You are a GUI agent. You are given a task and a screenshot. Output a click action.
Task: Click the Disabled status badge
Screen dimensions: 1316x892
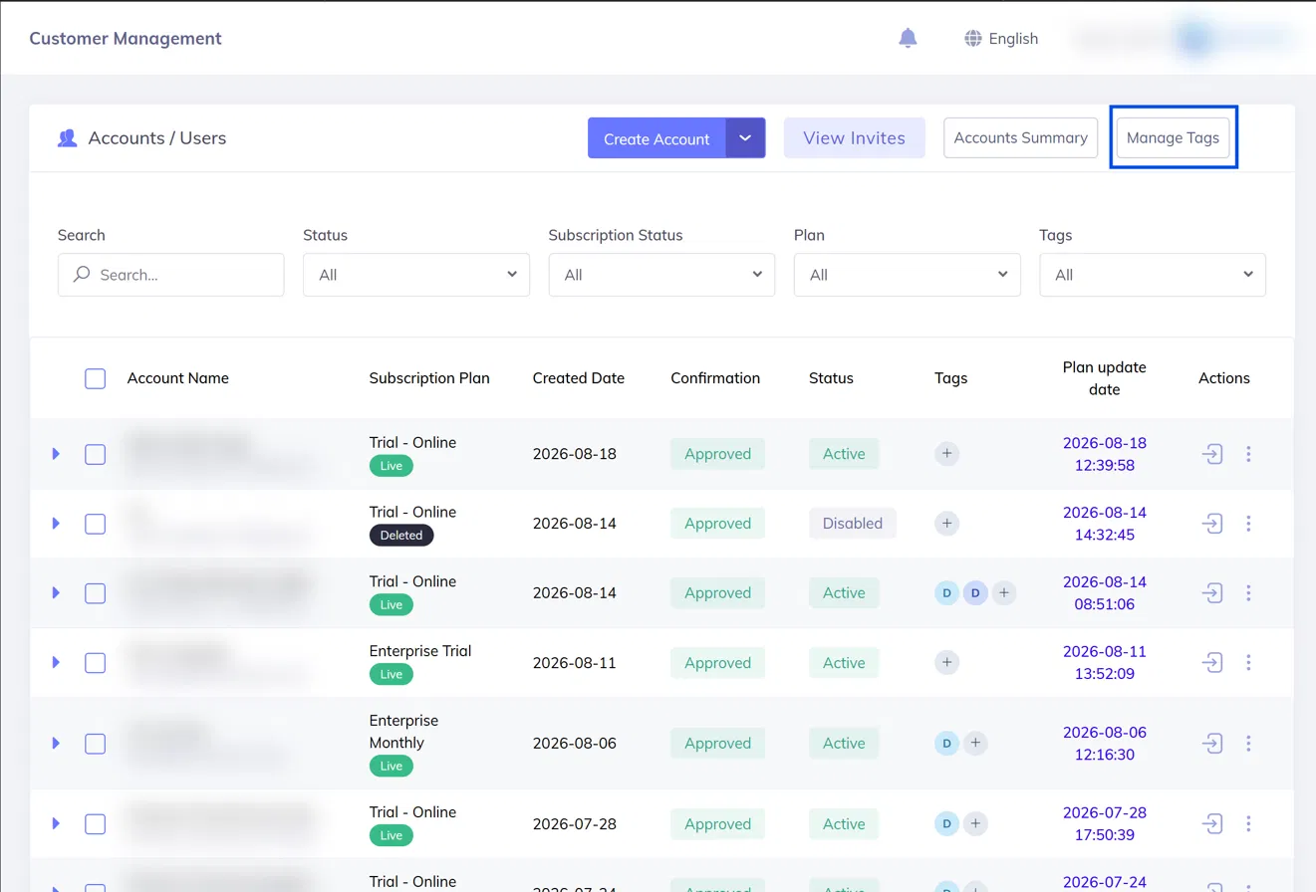click(853, 524)
